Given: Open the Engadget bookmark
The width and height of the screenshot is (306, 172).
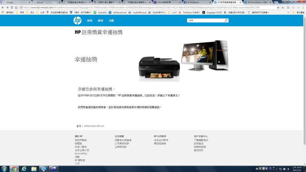Looking at the screenshot, I should [x=212, y=12].
